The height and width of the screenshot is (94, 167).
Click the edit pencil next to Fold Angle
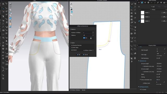click(165, 54)
